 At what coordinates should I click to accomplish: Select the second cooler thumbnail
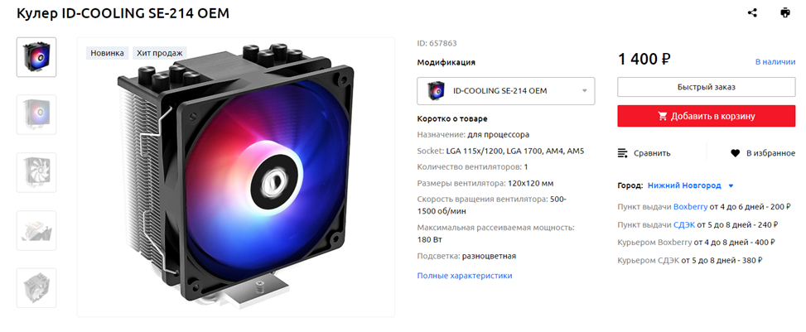[x=36, y=114]
